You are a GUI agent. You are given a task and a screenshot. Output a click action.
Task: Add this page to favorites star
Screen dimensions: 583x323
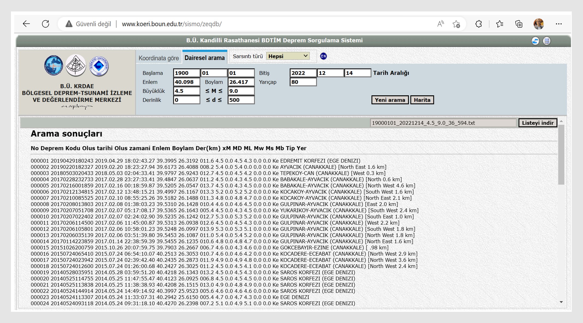(456, 24)
